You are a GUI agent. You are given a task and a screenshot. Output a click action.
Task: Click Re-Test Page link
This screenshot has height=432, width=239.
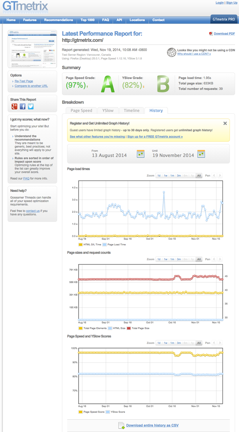tap(23, 81)
